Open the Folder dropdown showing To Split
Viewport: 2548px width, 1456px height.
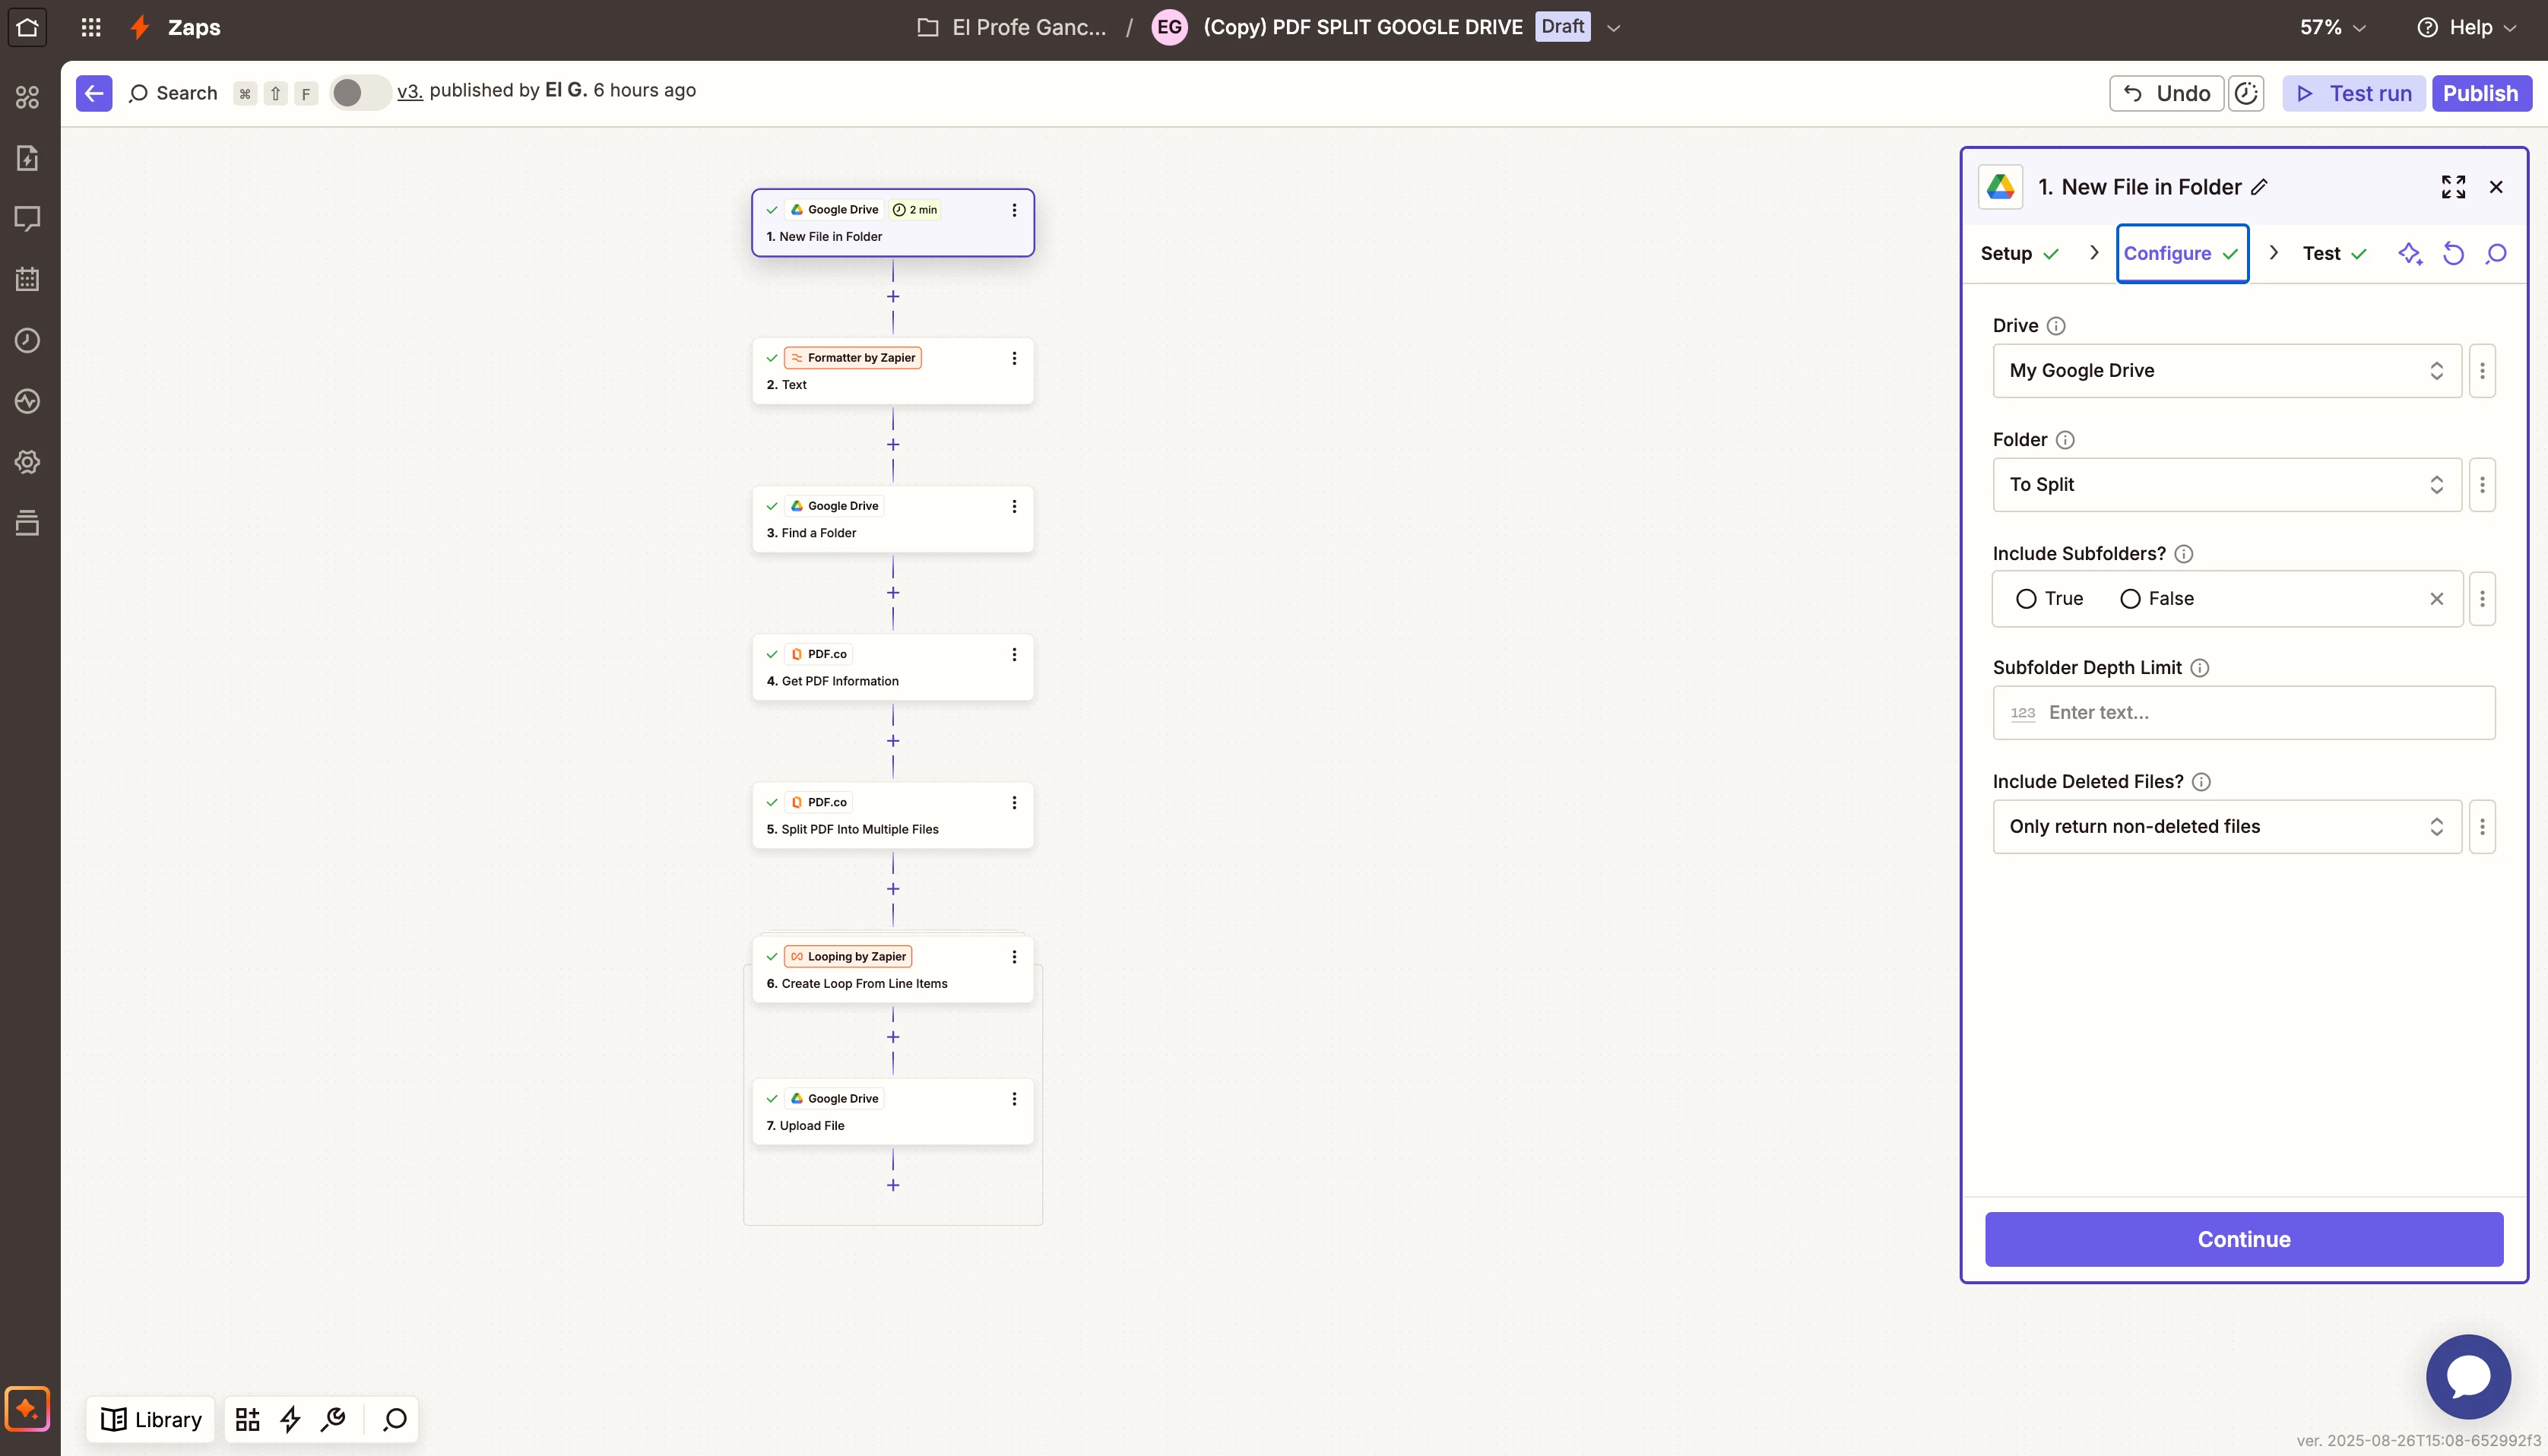(x=2227, y=485)
